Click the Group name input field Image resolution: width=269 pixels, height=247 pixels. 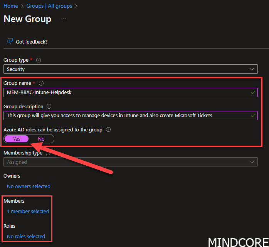(x=131, y=92)
